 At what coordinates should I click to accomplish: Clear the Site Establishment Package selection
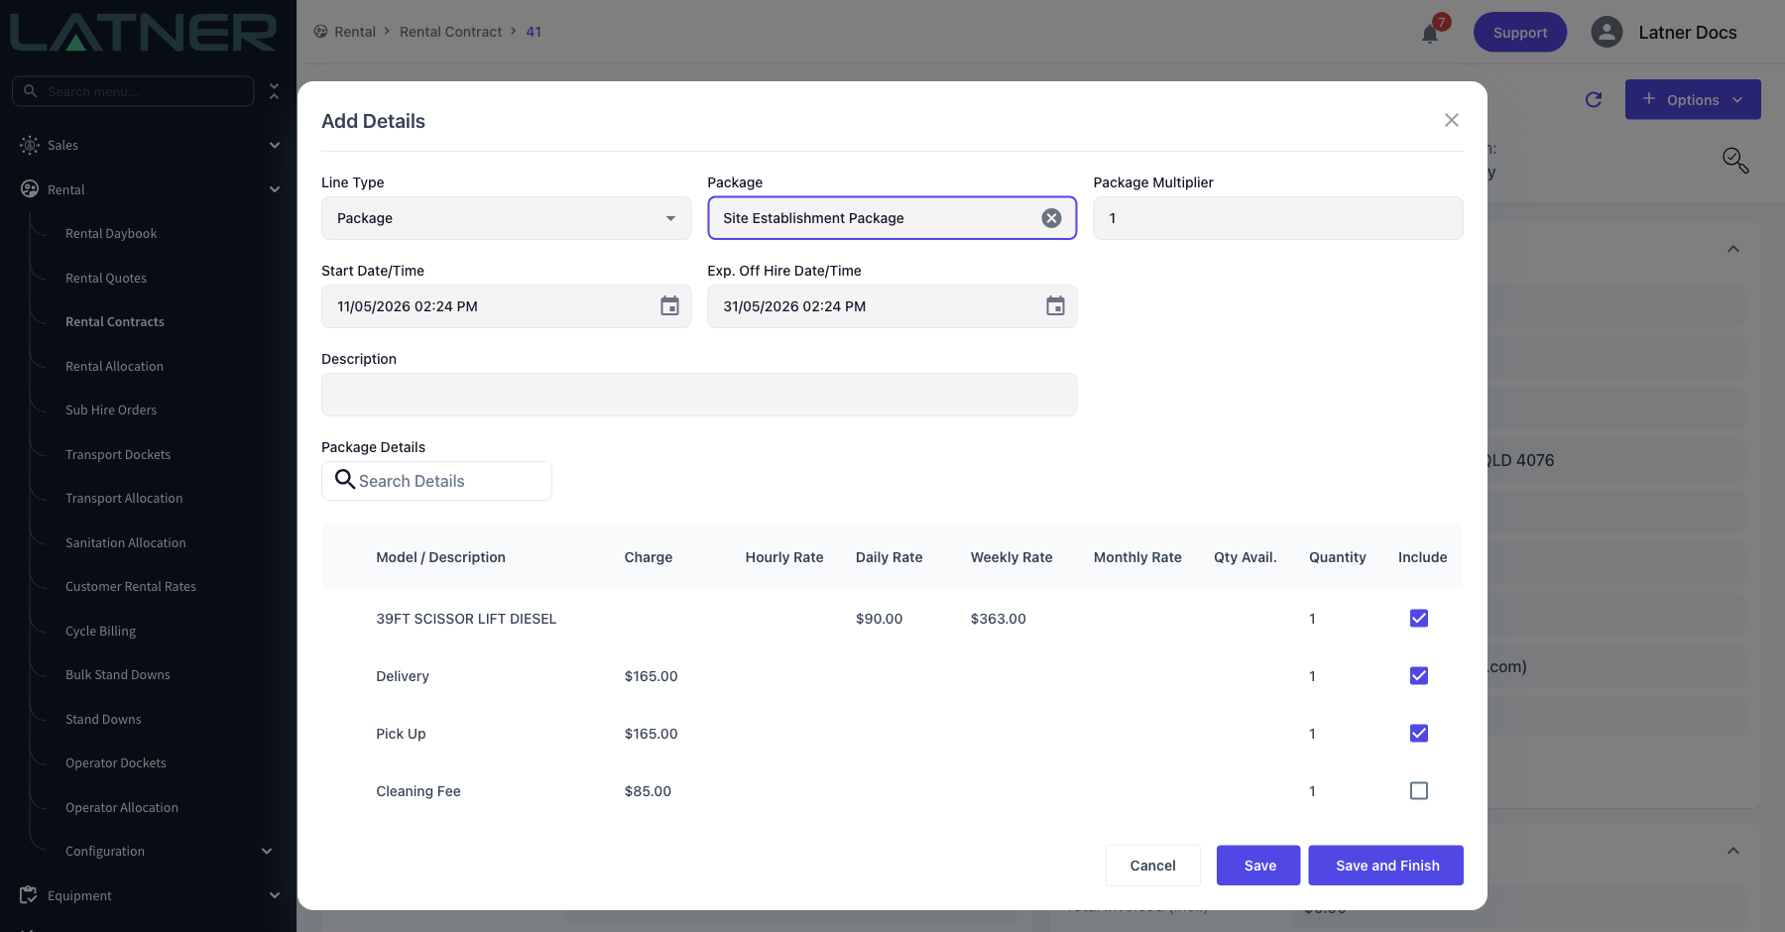click(1052, 218)
